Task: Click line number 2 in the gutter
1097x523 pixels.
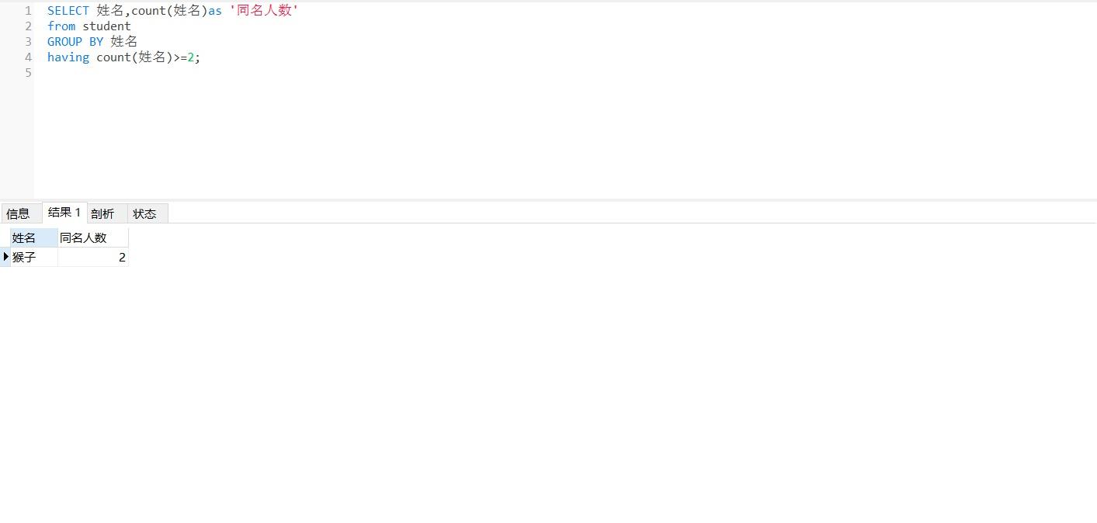Action: (x=28, y=26)
